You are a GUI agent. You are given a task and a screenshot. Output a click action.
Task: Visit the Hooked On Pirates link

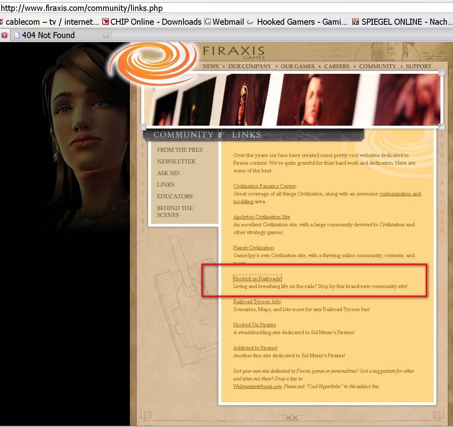pos(254,325)
